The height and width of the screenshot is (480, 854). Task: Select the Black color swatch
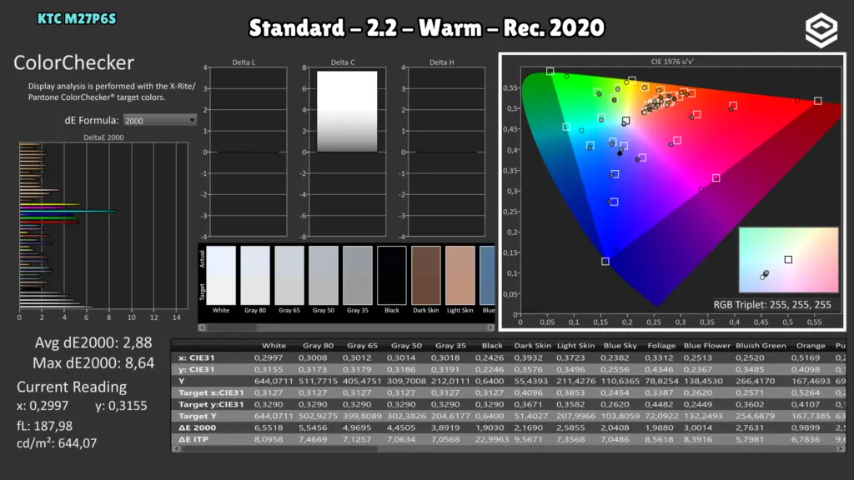392,275
